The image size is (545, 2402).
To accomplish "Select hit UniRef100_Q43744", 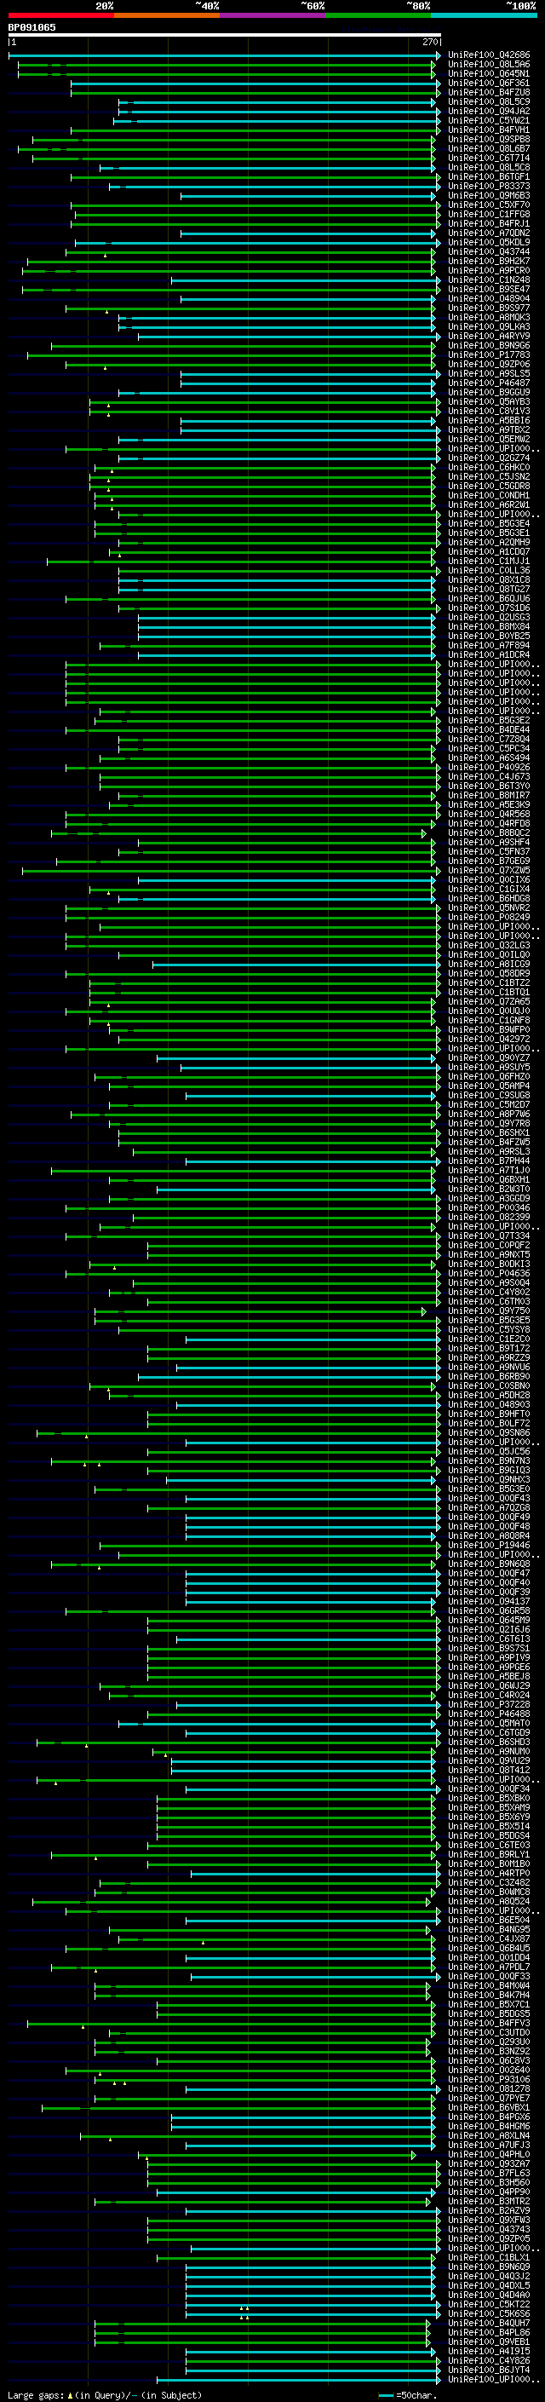I will tap(489, 251).
